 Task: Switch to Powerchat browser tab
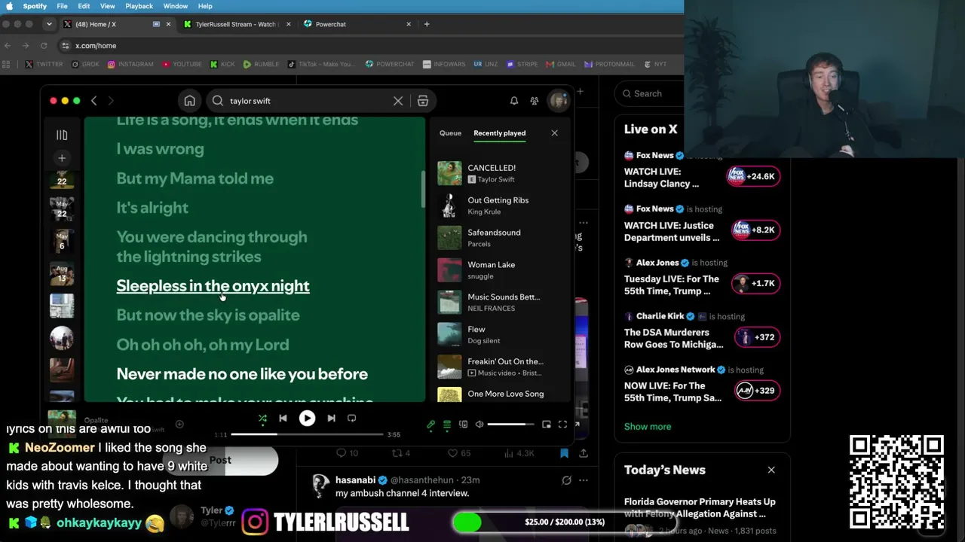pos(357,24)
